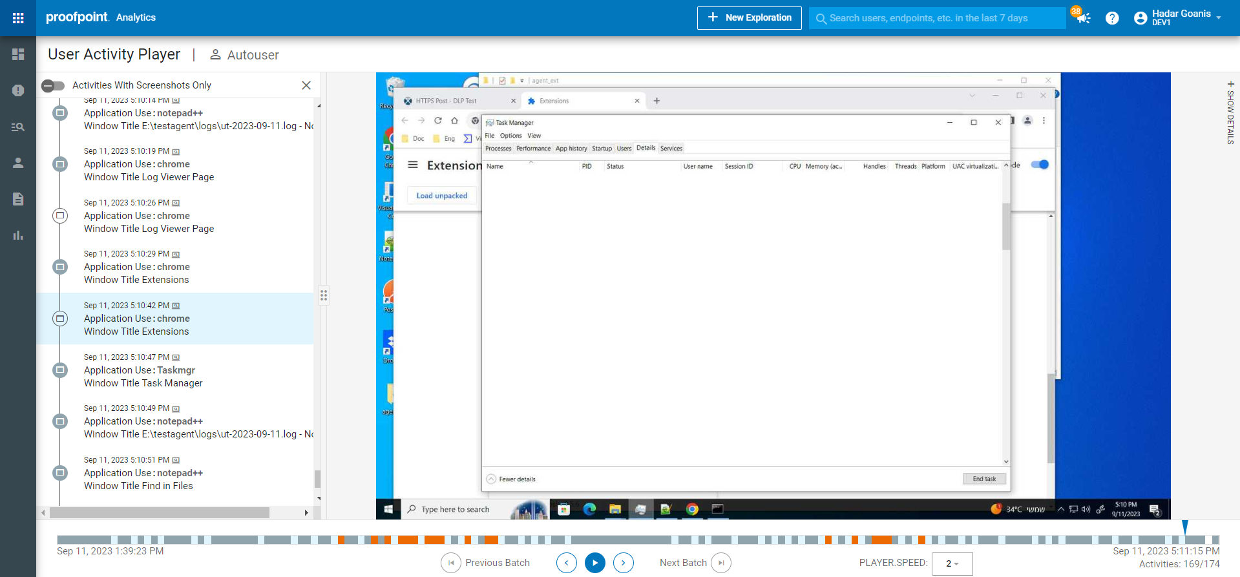This screenshot has height=577, width=1240.
Task: Select the HTTPS Post - DLP Test Chrome tab
Action: 458,101
